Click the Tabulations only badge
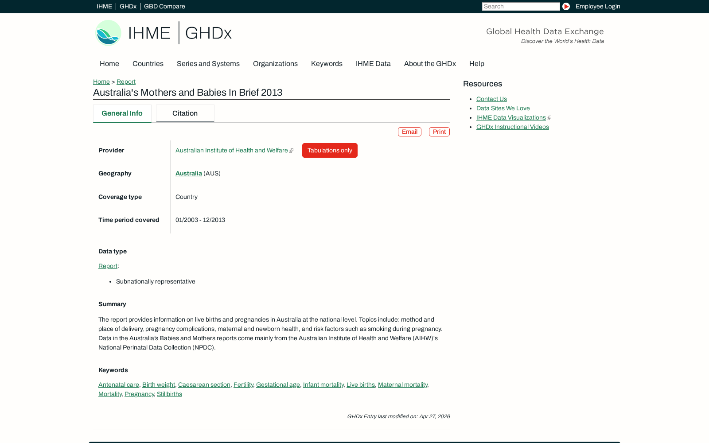 pos(330,150)
